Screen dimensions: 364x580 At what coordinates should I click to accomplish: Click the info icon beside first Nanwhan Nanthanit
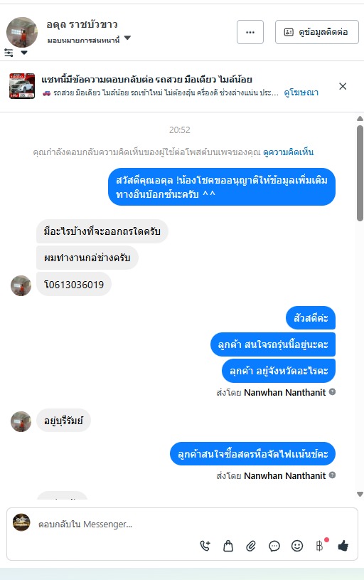pos(332,391)
